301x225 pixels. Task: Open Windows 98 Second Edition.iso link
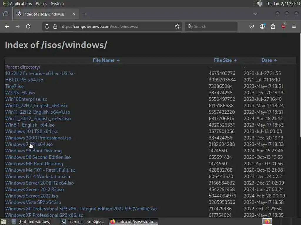38,157
